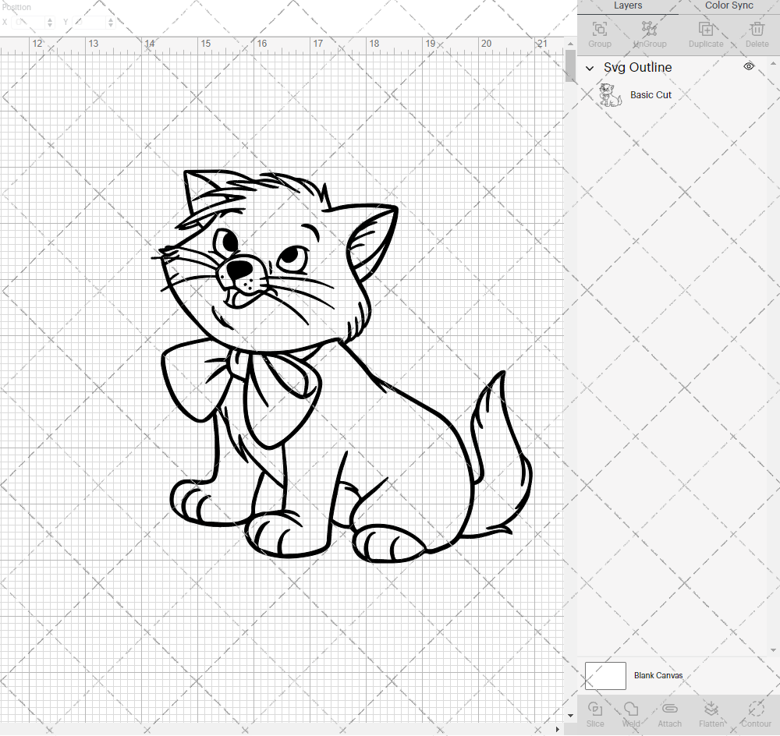The height and width of the screenshot is (736, 780).
Task: Click the Y position stepper arrows
Action: coord(111,23)
